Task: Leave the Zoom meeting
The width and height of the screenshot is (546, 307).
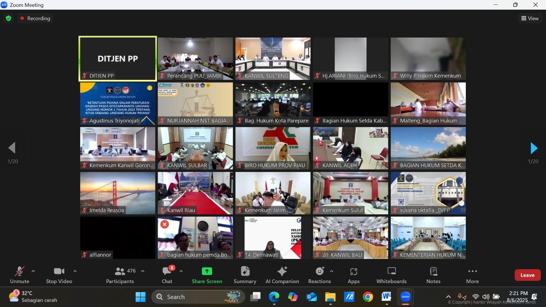Action: (528, 275)
